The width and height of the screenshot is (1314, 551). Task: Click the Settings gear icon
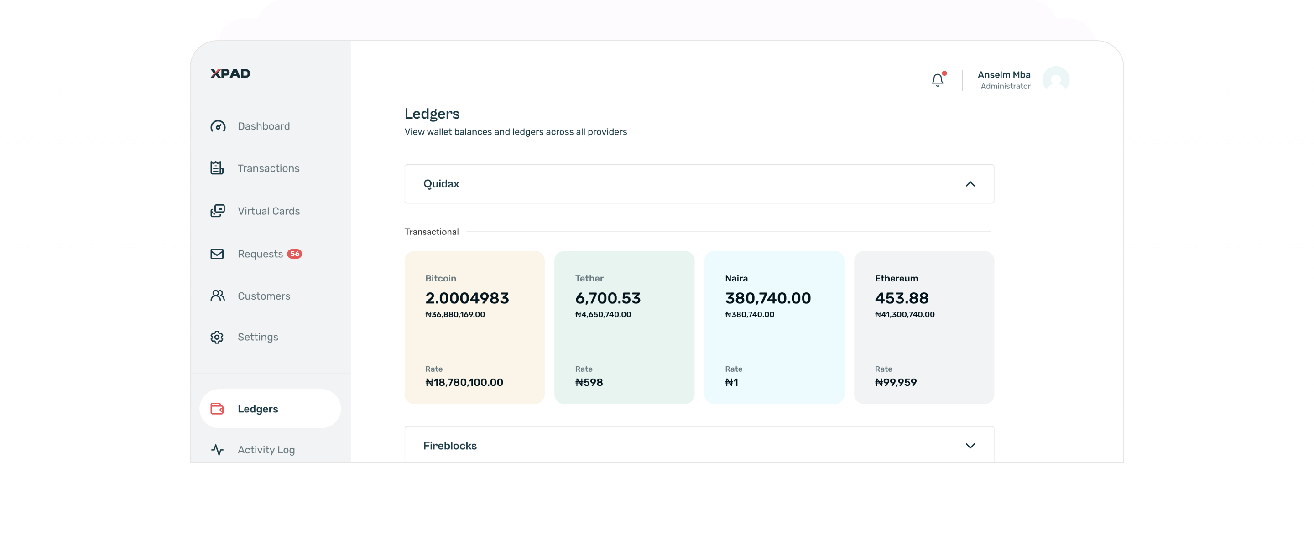(217, 337)
